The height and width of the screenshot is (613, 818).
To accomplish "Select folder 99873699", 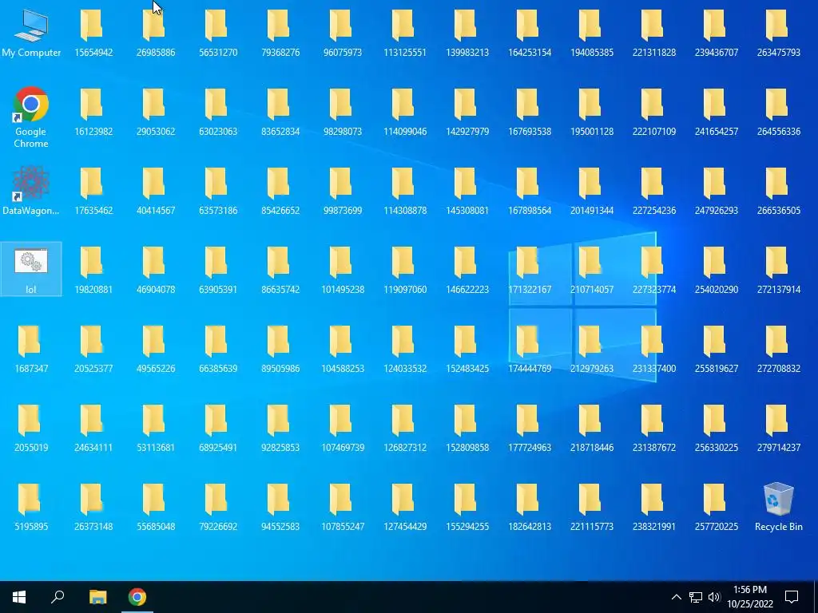I will (343, 190).
